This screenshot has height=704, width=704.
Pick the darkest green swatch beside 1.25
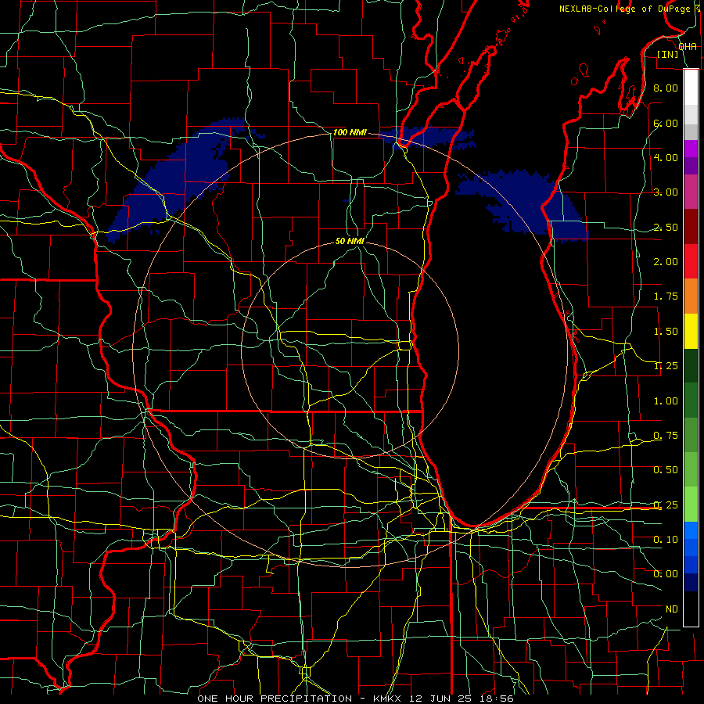tap(691, 366)
